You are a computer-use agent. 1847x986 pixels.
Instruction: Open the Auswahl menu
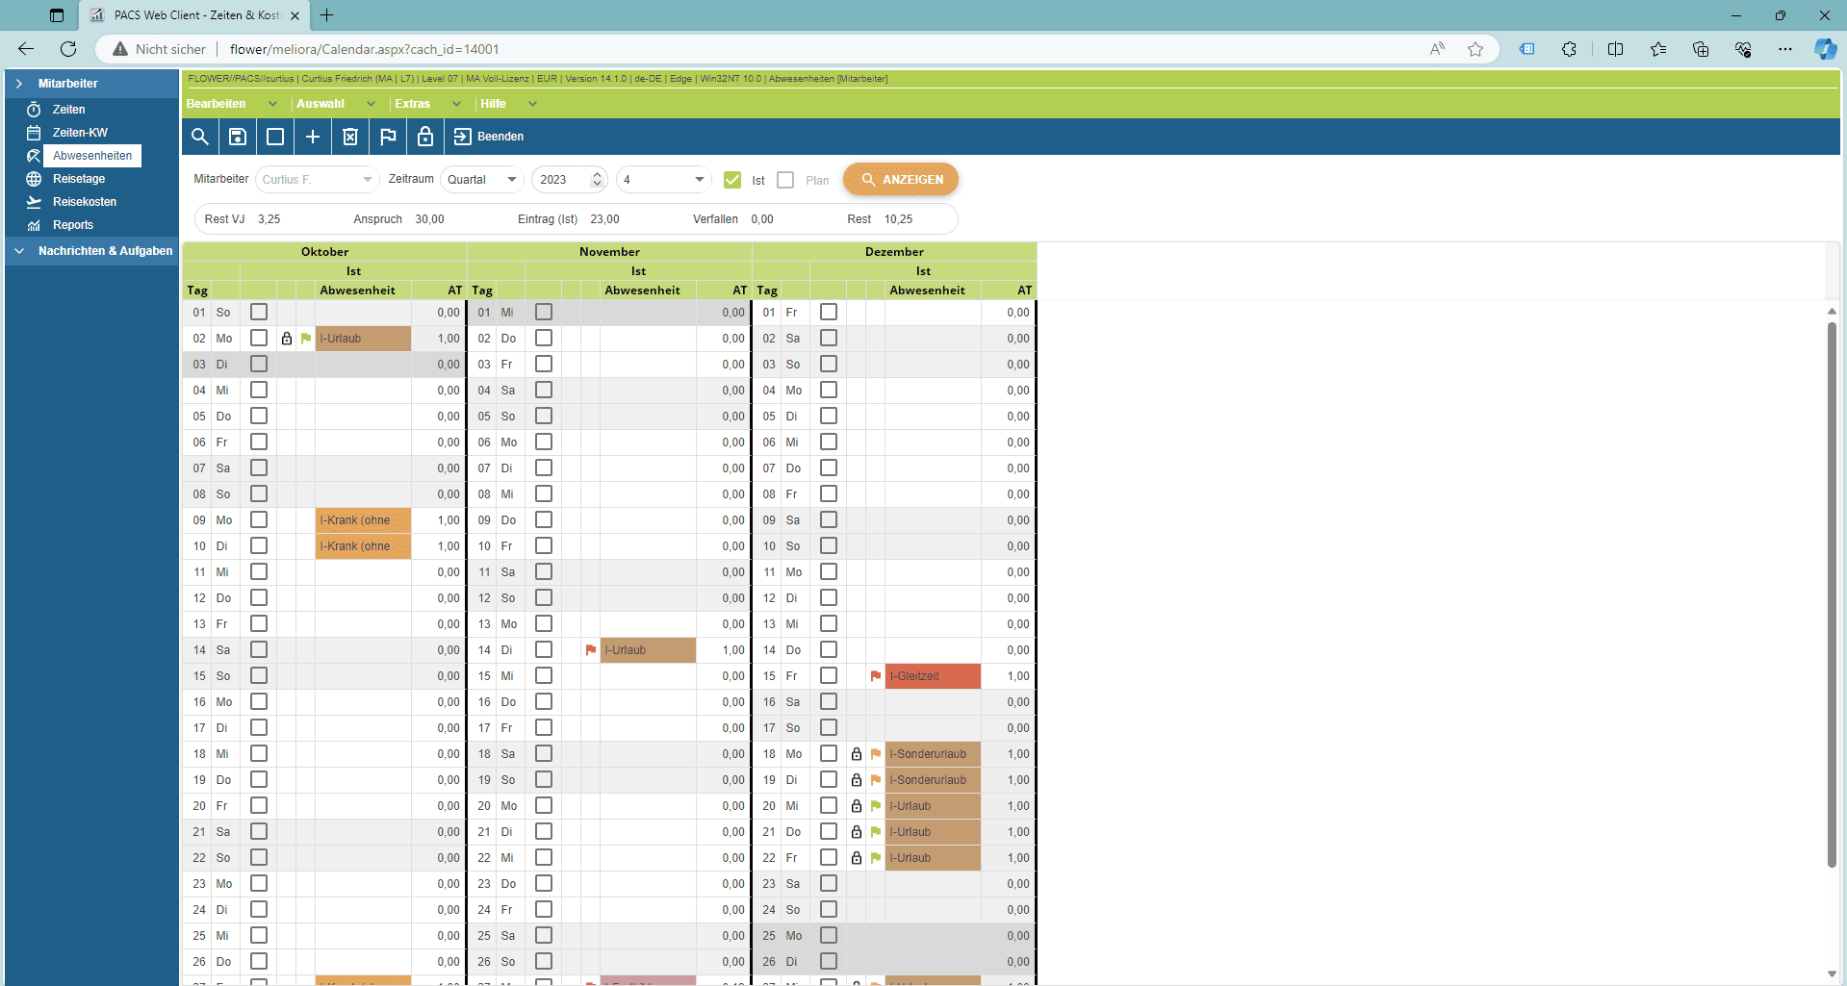click(335, 104)
